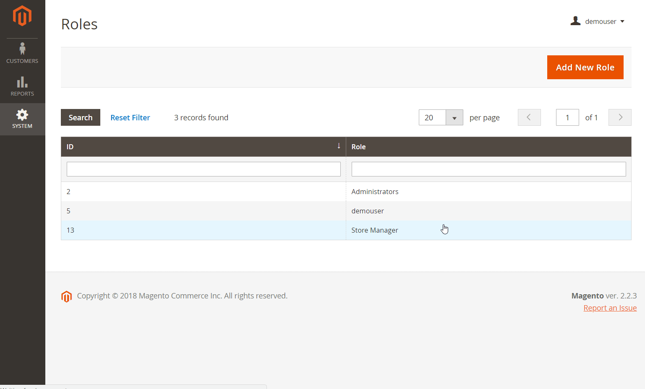Click the ID column sort arrow
Screen dimensions: 645x389
click(x=339, y=146)
